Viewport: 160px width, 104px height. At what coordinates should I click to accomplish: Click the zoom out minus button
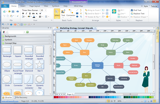pyautogui.click(x=125, y=101)
